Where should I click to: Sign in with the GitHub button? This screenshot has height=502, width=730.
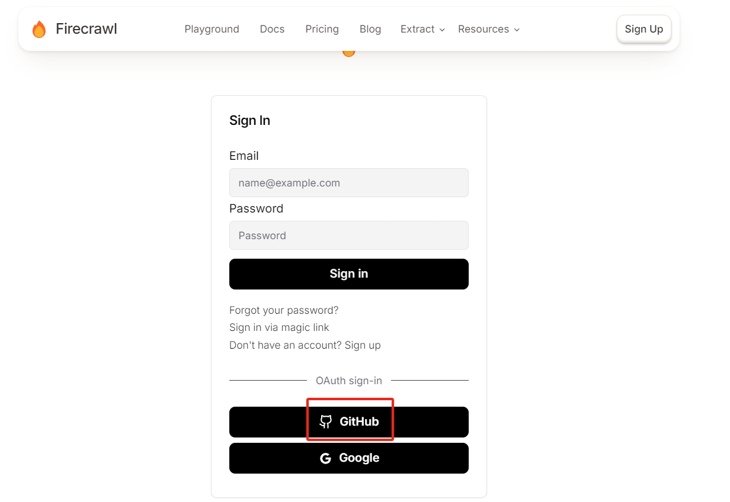tap(349, 422)
